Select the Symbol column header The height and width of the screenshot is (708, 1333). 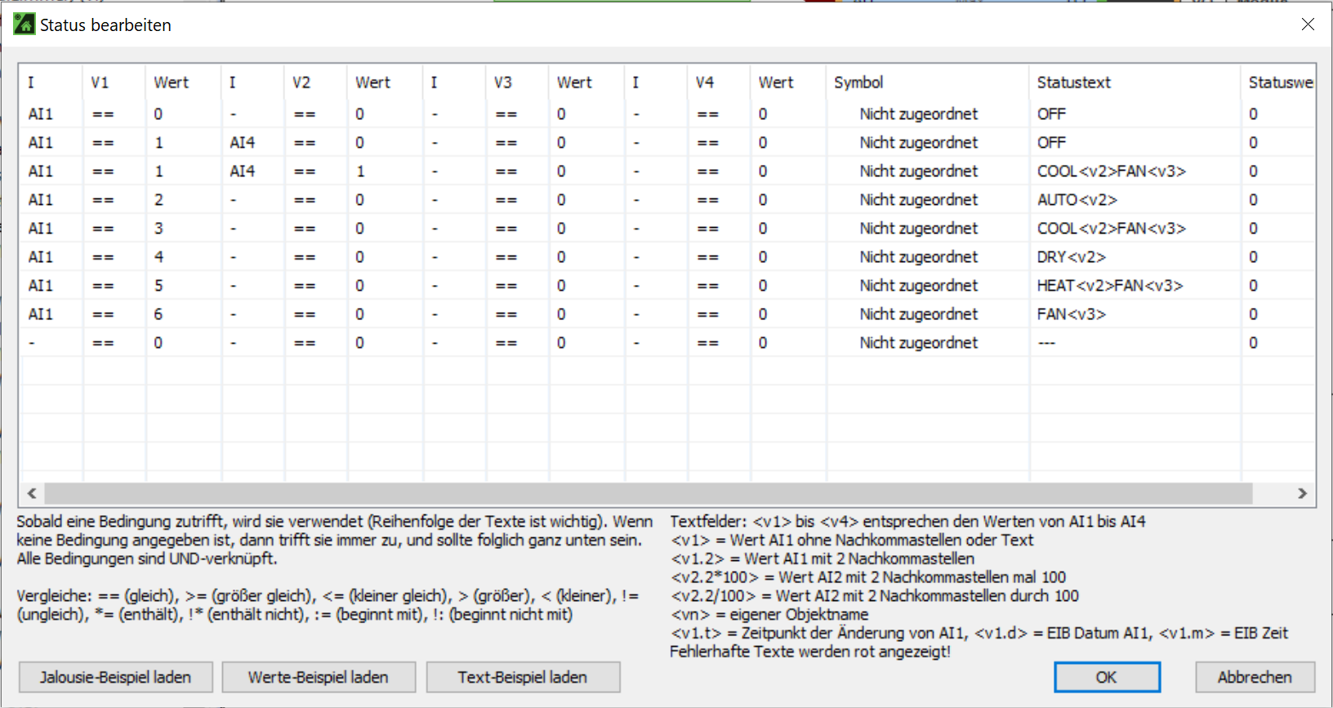tap(858, 82)
